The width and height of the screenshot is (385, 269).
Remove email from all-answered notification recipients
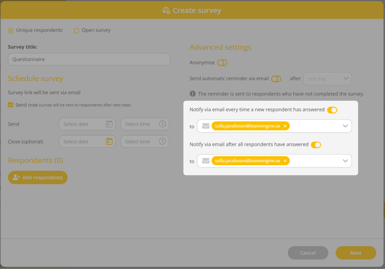tap(285, 161)
